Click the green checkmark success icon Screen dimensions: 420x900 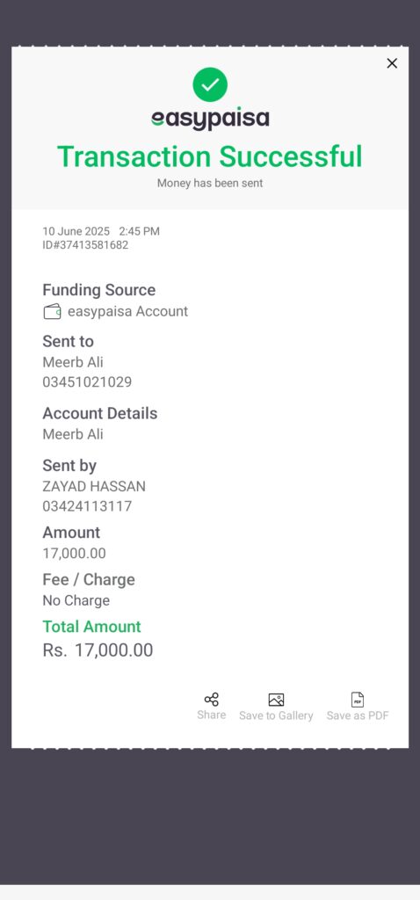(210, 84)
